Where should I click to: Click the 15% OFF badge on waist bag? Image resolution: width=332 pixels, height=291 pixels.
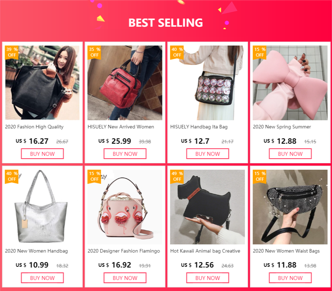(x=259, y=176)
